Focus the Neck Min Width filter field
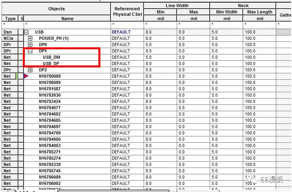 tap(226, 25)
